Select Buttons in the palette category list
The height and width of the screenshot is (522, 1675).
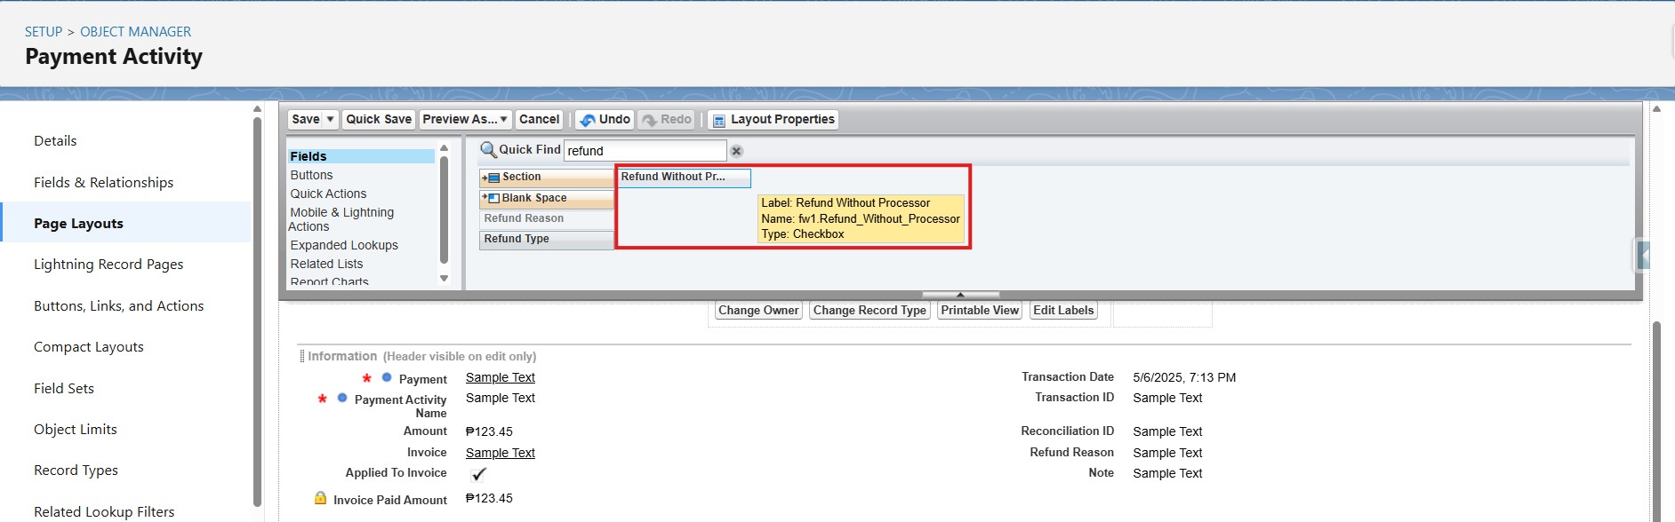tap(311, 175)
